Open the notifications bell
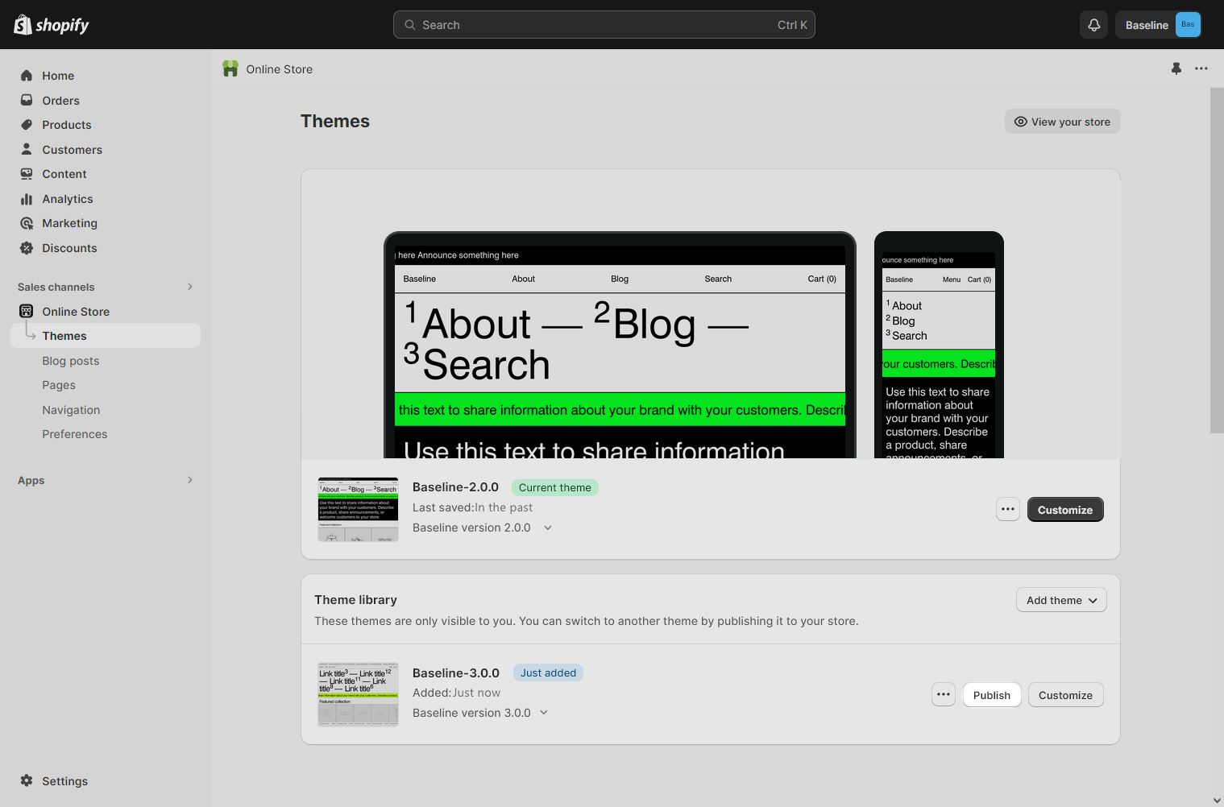The width and height of the screenshot is (1224, 807). (x=1093, y=24)
